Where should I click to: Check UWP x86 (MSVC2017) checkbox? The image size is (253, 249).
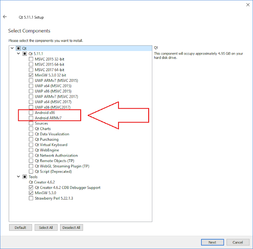pos(31,107)
